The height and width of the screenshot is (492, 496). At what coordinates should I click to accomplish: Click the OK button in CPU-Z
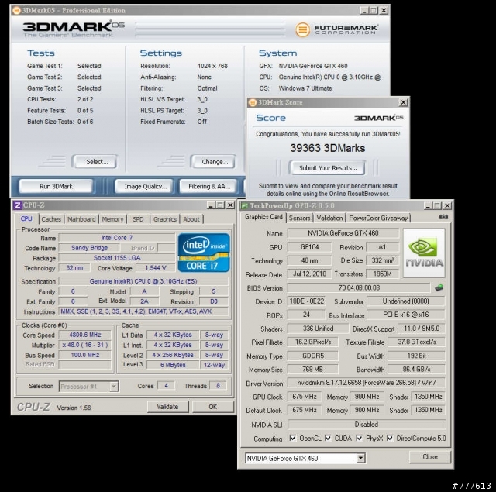click(x=213, y=406)
